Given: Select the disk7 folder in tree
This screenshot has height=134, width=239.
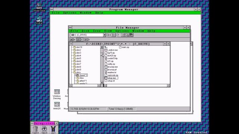Looking at the screenshot, I should [77, 64].
